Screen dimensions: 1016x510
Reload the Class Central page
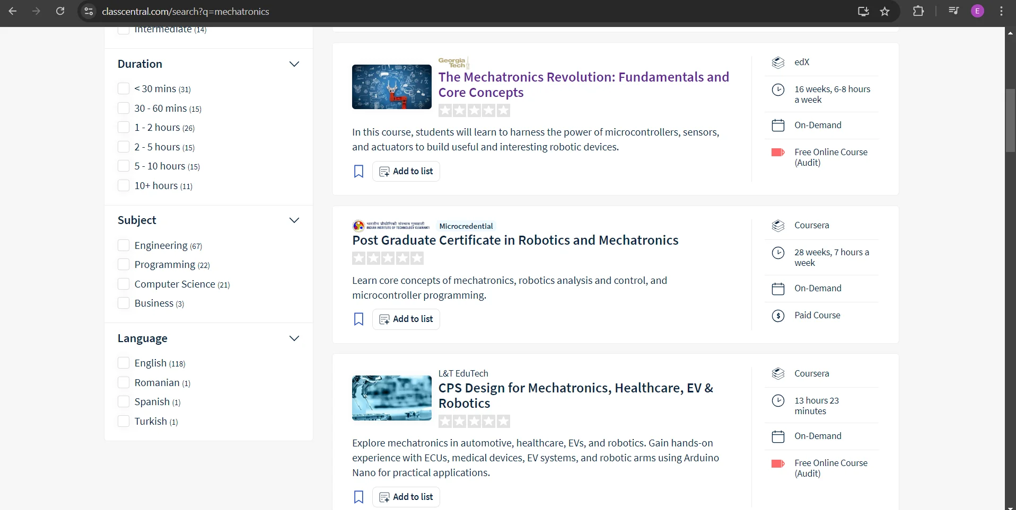(x=60, y=11)
